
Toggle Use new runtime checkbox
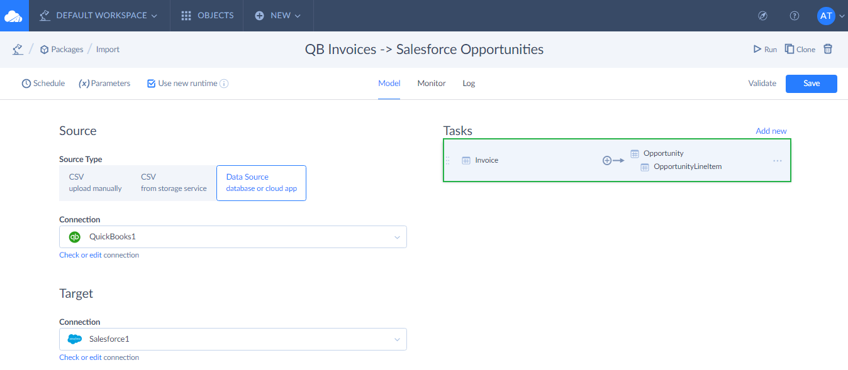pos(151,83)
